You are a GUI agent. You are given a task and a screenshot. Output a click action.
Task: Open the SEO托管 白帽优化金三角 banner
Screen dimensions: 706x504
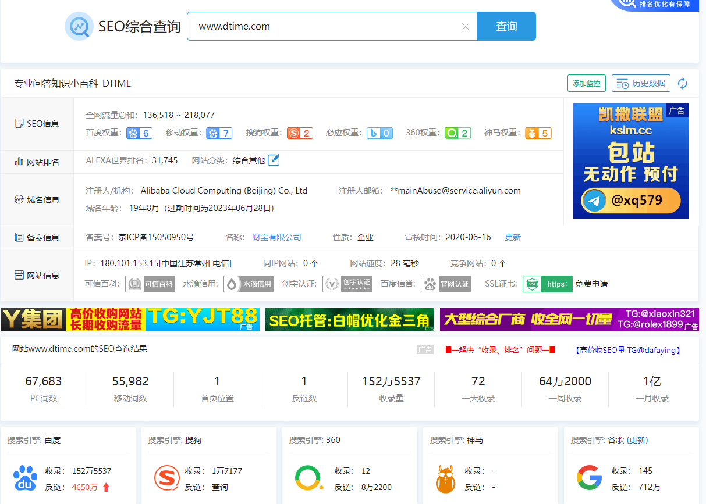[350, 319]
